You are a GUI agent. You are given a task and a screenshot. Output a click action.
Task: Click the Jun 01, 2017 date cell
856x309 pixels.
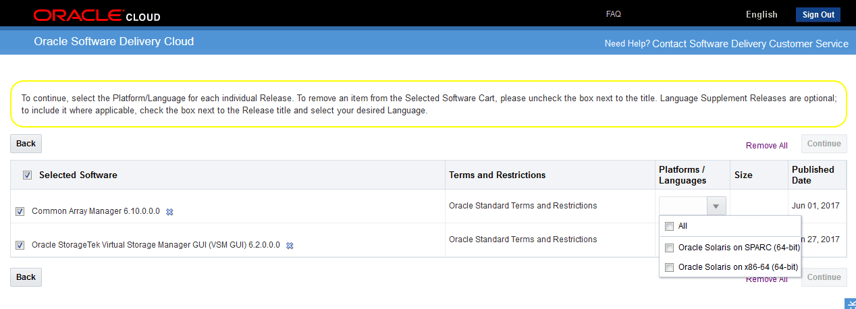[x=815, y=205]
